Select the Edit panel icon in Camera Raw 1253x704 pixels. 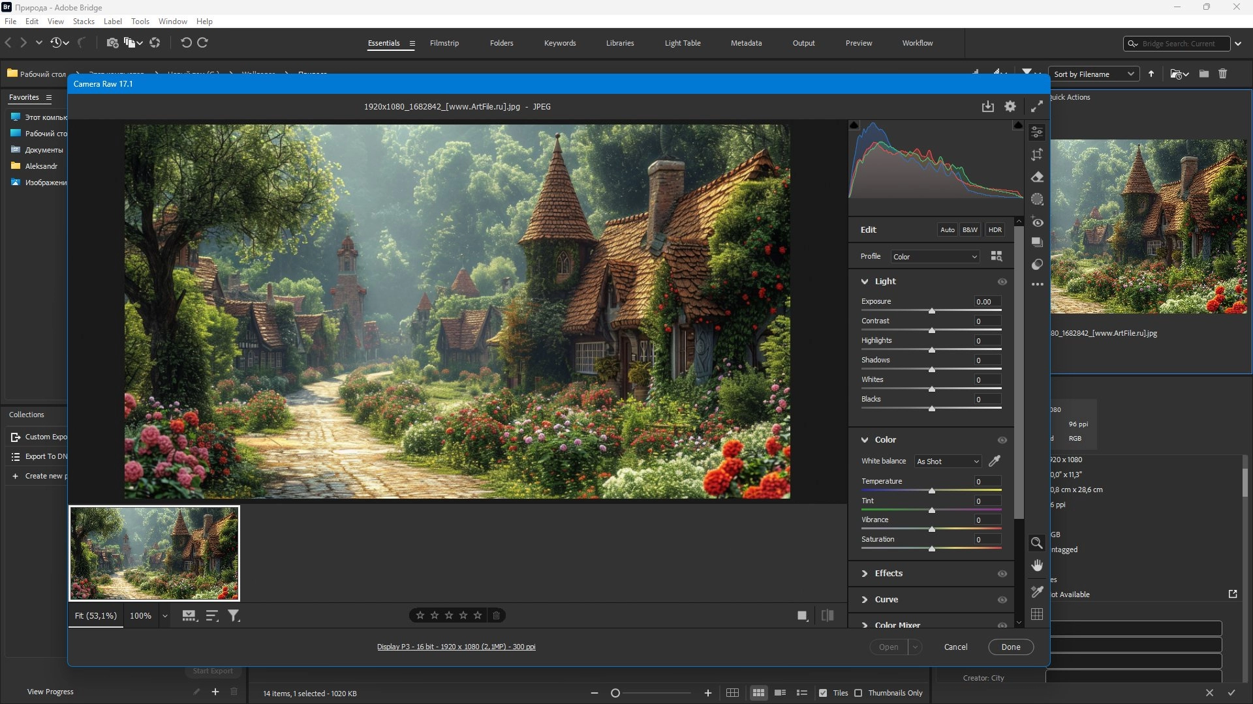(1037, 132)
